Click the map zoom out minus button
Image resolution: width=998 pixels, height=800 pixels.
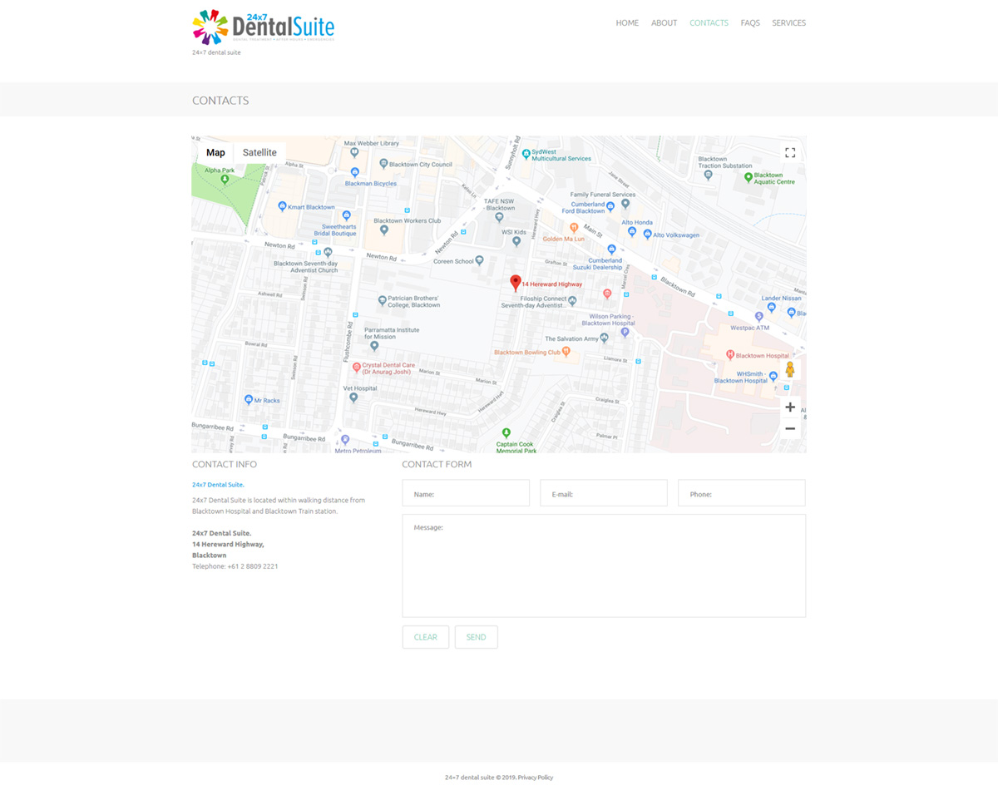click(790, 429)
